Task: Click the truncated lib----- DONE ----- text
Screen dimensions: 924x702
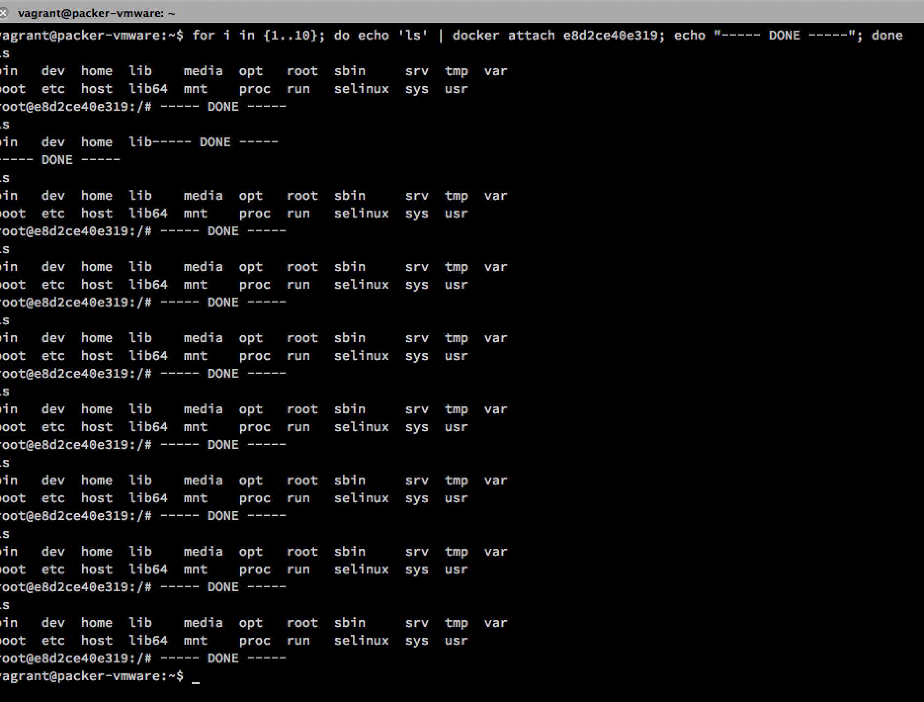Action: 203,142
